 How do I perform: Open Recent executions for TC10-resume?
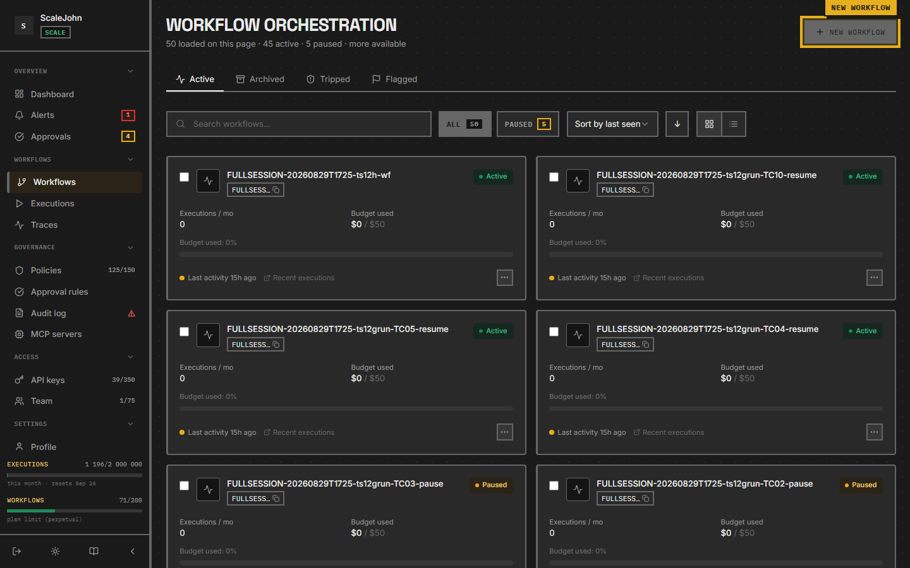[x=669, y=278]
